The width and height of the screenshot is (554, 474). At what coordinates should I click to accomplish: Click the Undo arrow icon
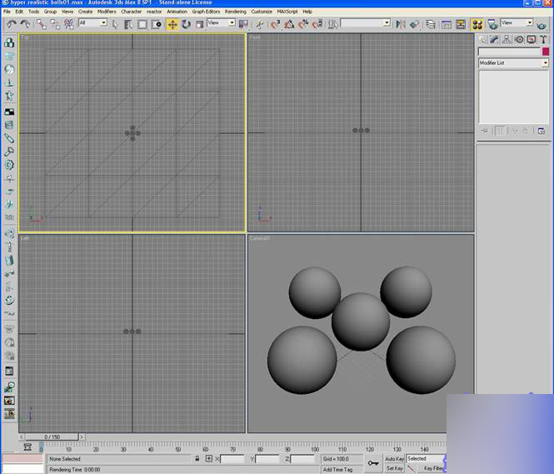pos(11,24)
